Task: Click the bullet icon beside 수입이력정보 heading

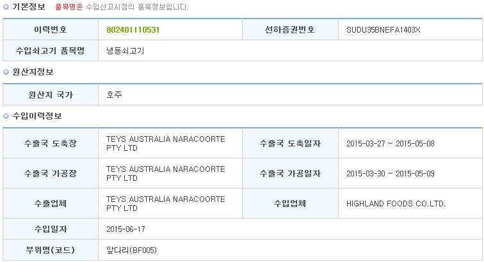Action: coord(6,116)
